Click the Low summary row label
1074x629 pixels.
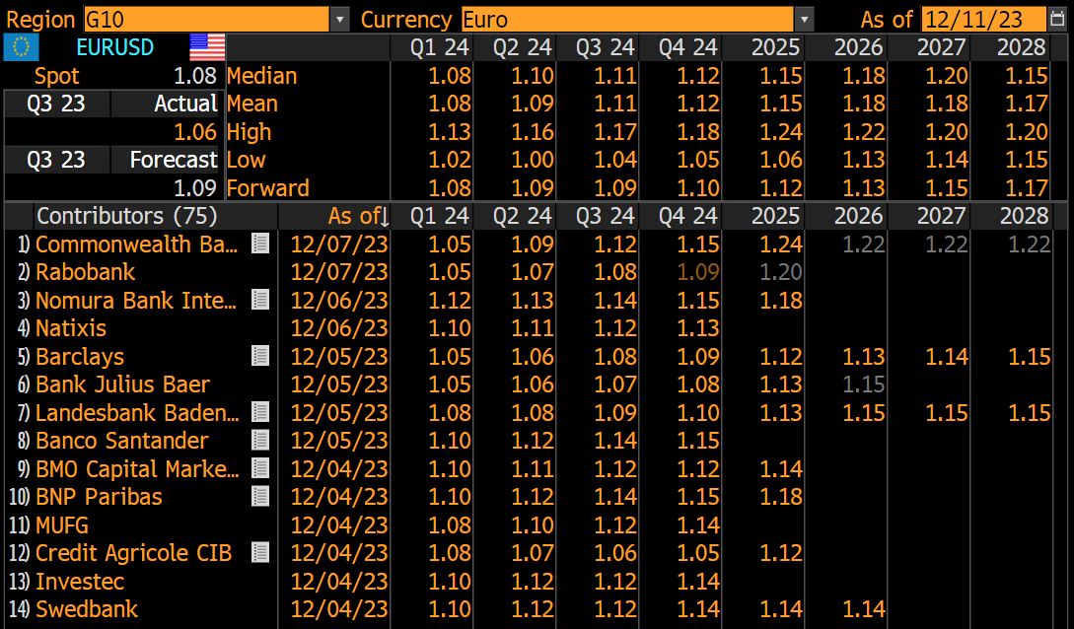(246, 160)
